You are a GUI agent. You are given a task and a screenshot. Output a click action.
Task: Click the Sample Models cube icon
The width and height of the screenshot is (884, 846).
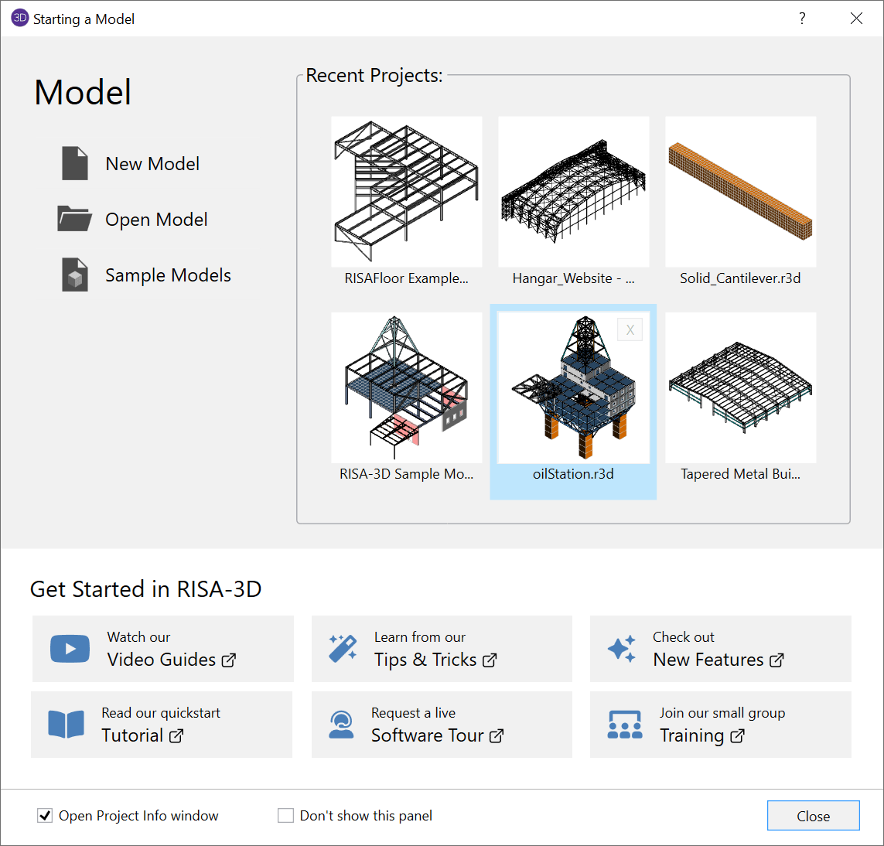tap(75, 275)
